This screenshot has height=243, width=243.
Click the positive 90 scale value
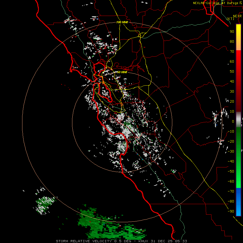pos(232,31)
